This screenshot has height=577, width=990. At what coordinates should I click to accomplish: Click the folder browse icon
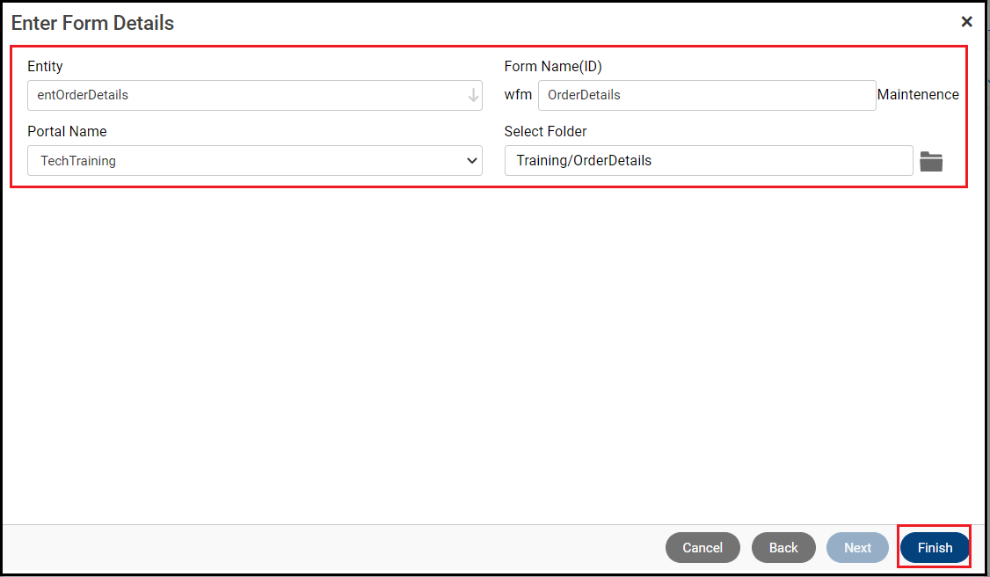pyautogui.click(x=931, y=161)
